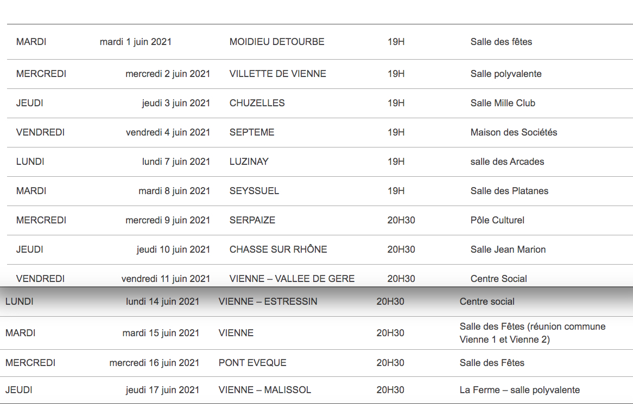
Task: Click Salle polyvalente location text
Action: click(x=506, y=74)
